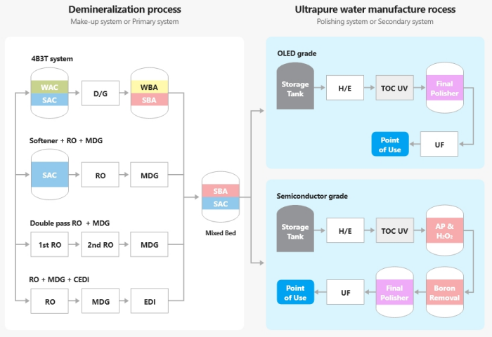Click the H/E box in Semiconductor grade

pos(344,231)
